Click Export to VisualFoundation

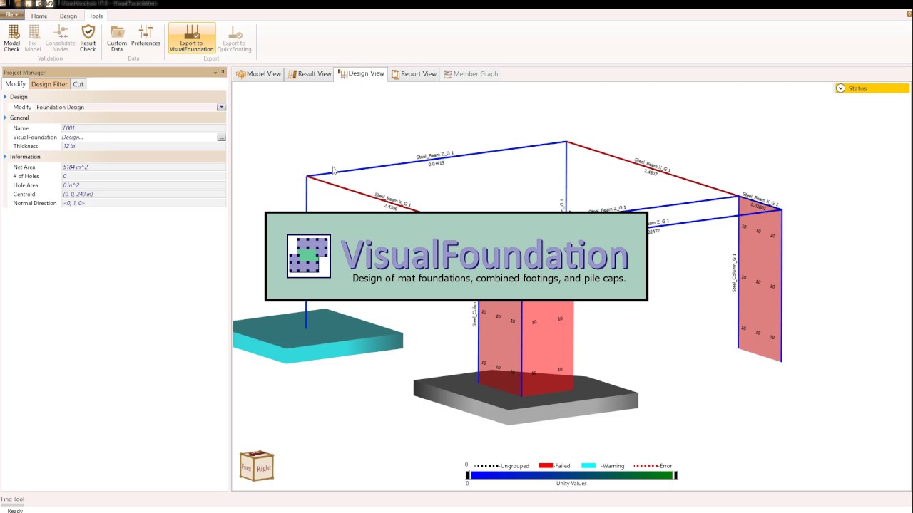191,38
